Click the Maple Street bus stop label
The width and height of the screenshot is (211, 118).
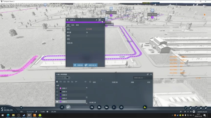[x=111, y=13]
